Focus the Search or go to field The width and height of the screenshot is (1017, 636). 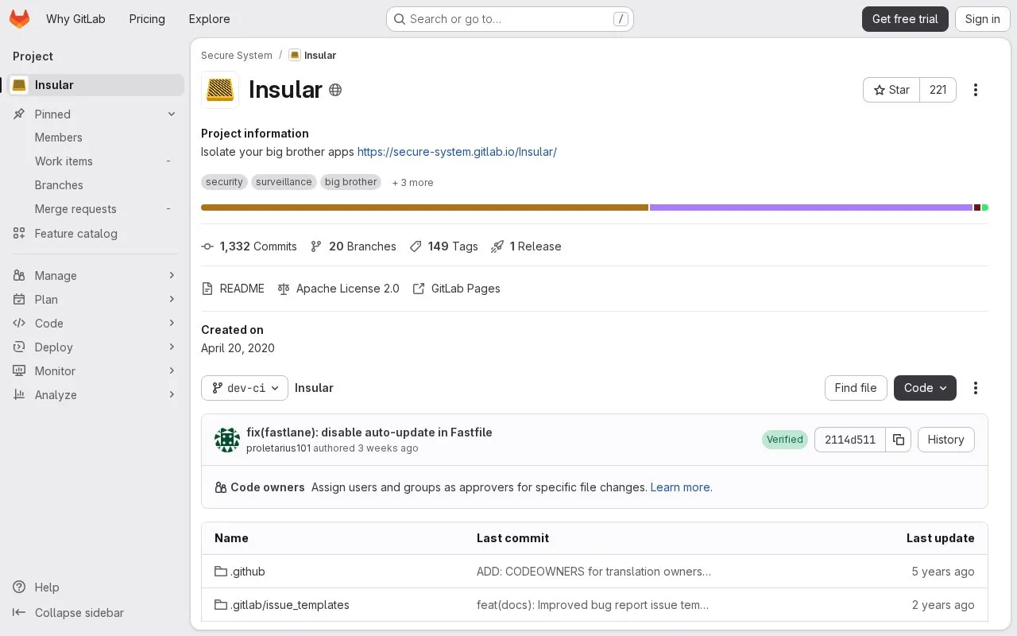[x=509, y=19]
